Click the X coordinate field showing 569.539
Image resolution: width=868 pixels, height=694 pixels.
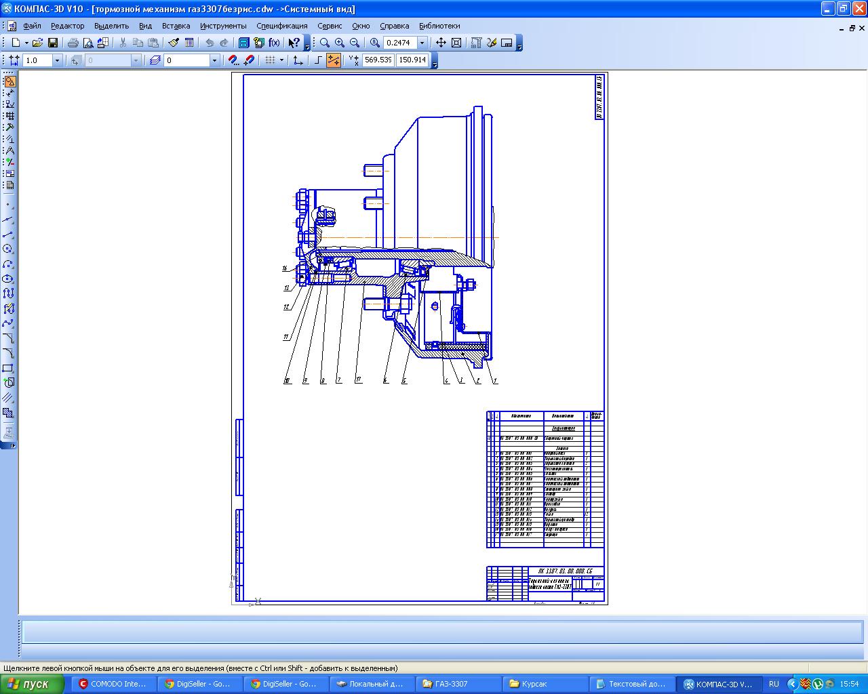point(378,60)
